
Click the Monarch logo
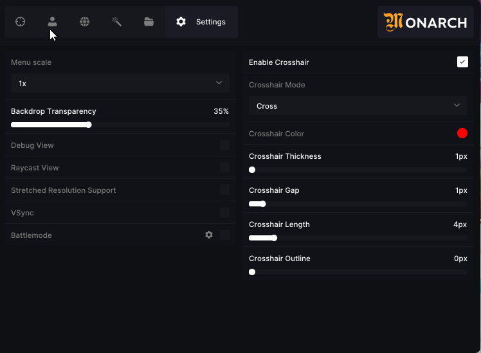426,22
